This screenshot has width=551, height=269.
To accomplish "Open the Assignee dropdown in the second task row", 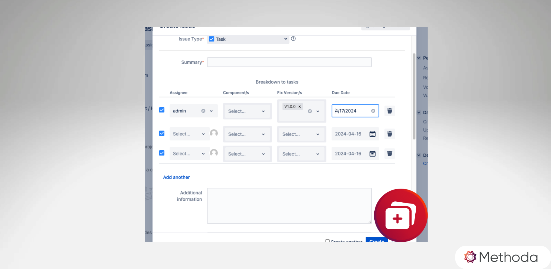I will 190,134.
